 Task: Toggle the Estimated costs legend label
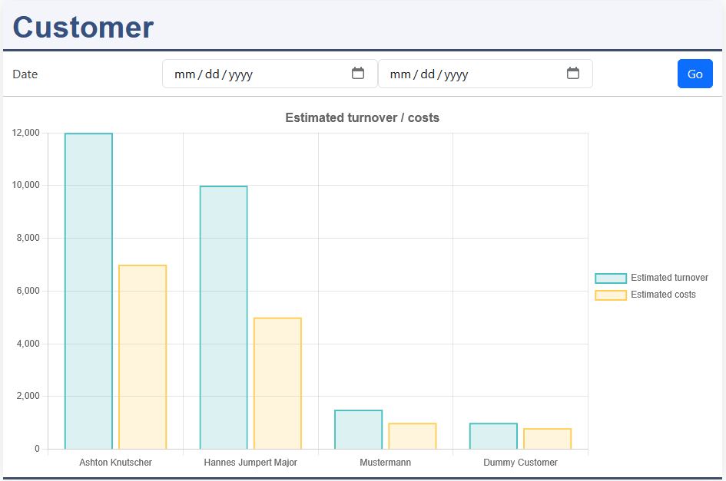pos(663,295)
